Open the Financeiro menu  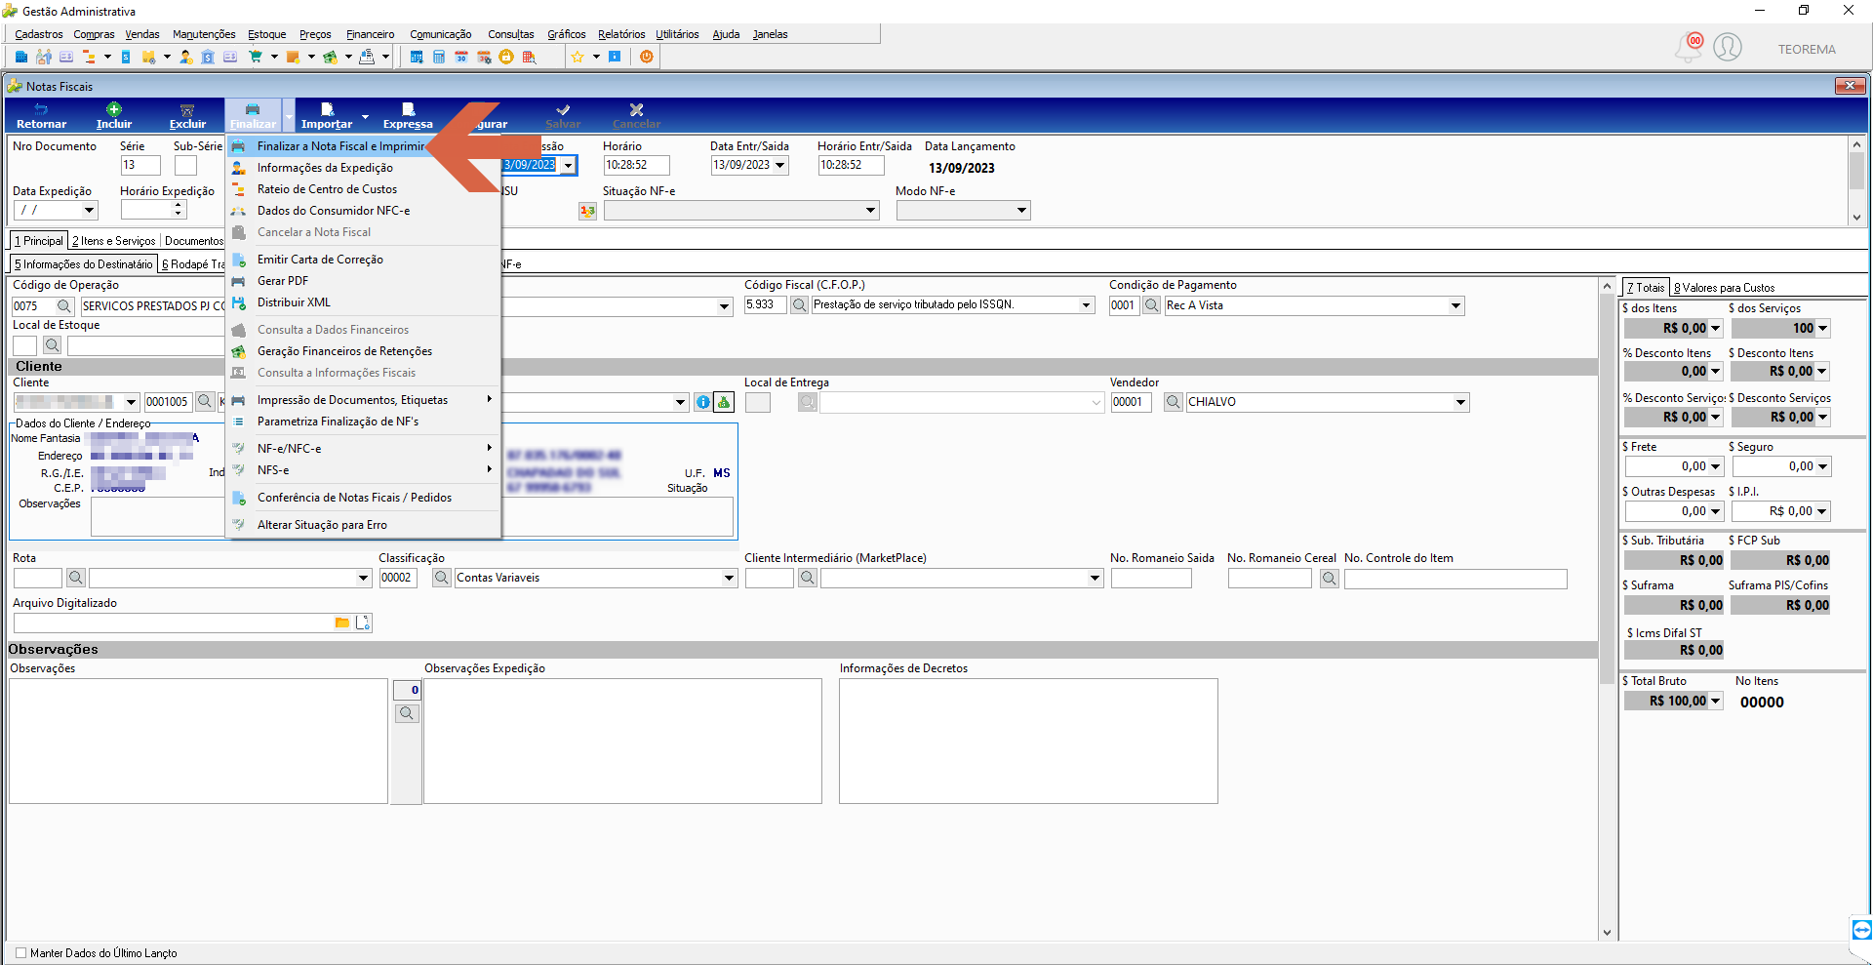[x=371, y=34]
